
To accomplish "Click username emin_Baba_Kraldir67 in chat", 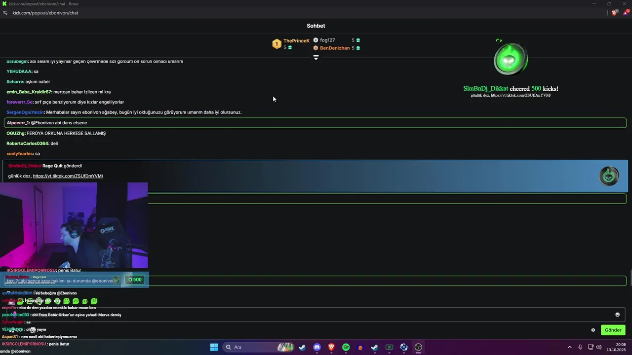I will pyautogui.click(x=29, y=92).
